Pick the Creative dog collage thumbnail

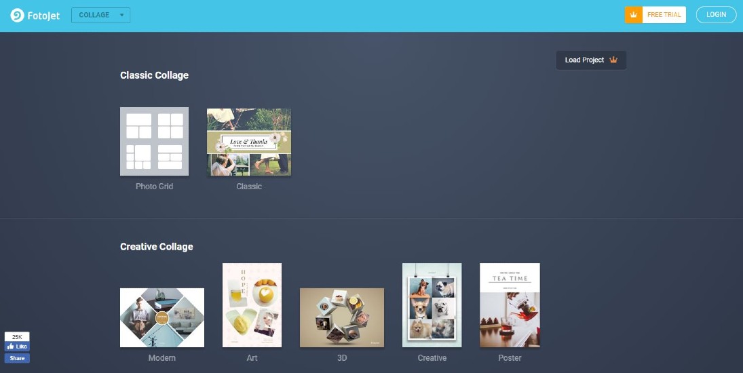point(432,305)
